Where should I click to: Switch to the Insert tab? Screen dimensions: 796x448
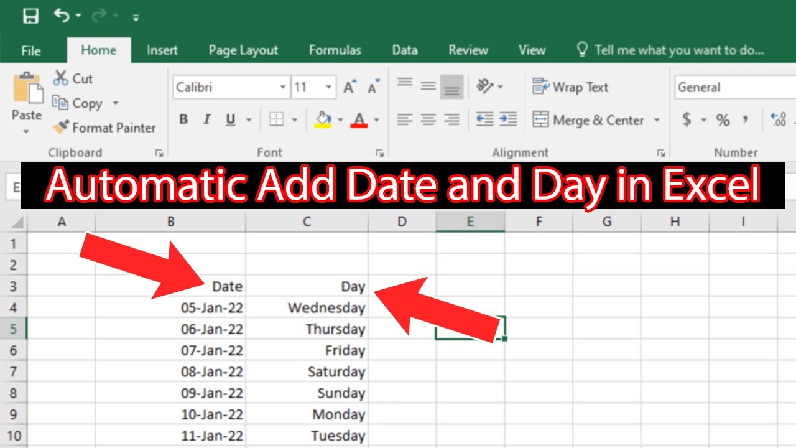(162, 50)
